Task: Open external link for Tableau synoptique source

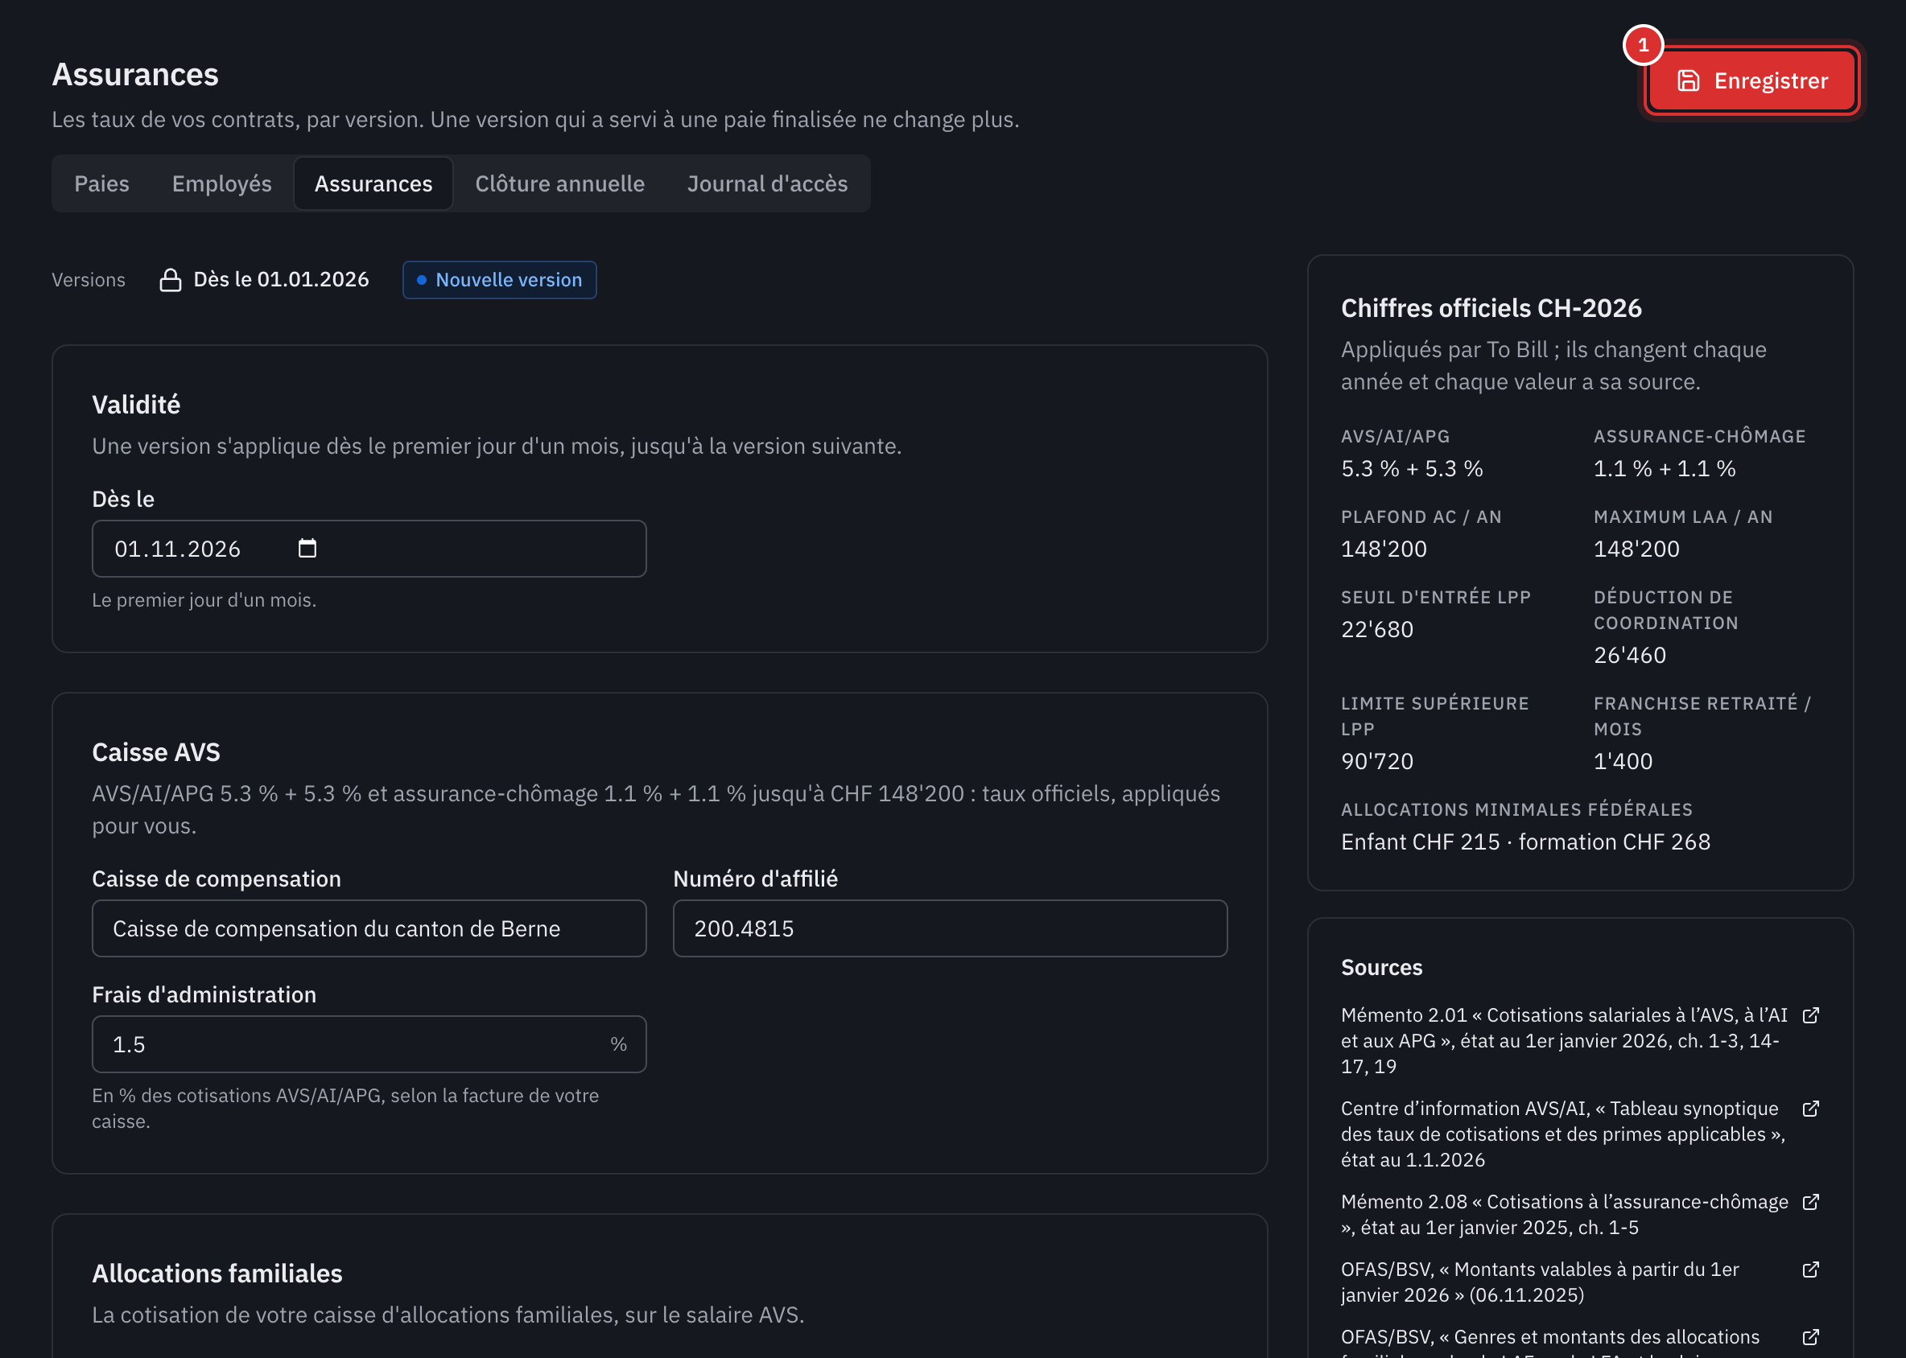Action: coord(1810,1109)
